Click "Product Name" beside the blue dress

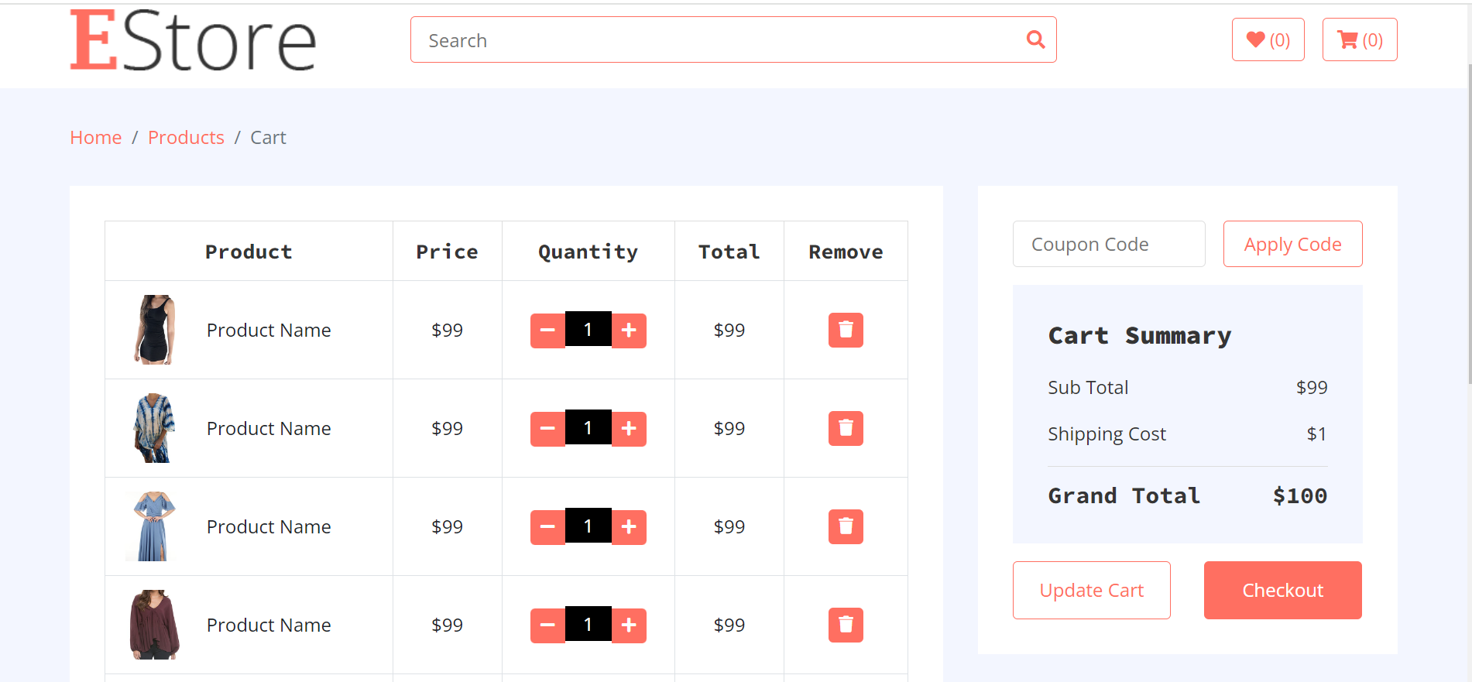point(269,526)
